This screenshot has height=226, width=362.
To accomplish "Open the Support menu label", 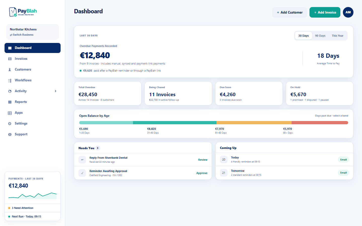I will (x=21, y=134).
